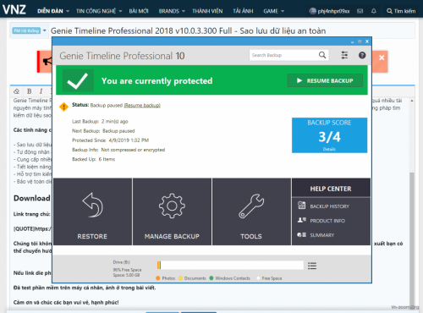This screenshot has height=313, width=423.
Task: Open the help question mark icon
Action: 362,55
